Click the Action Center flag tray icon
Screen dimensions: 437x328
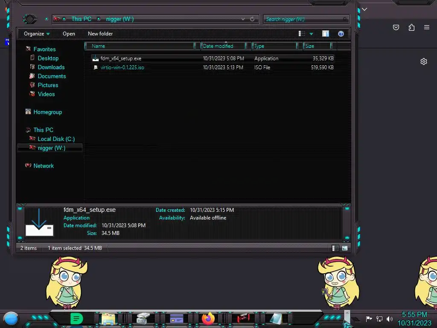click(369, 319)
